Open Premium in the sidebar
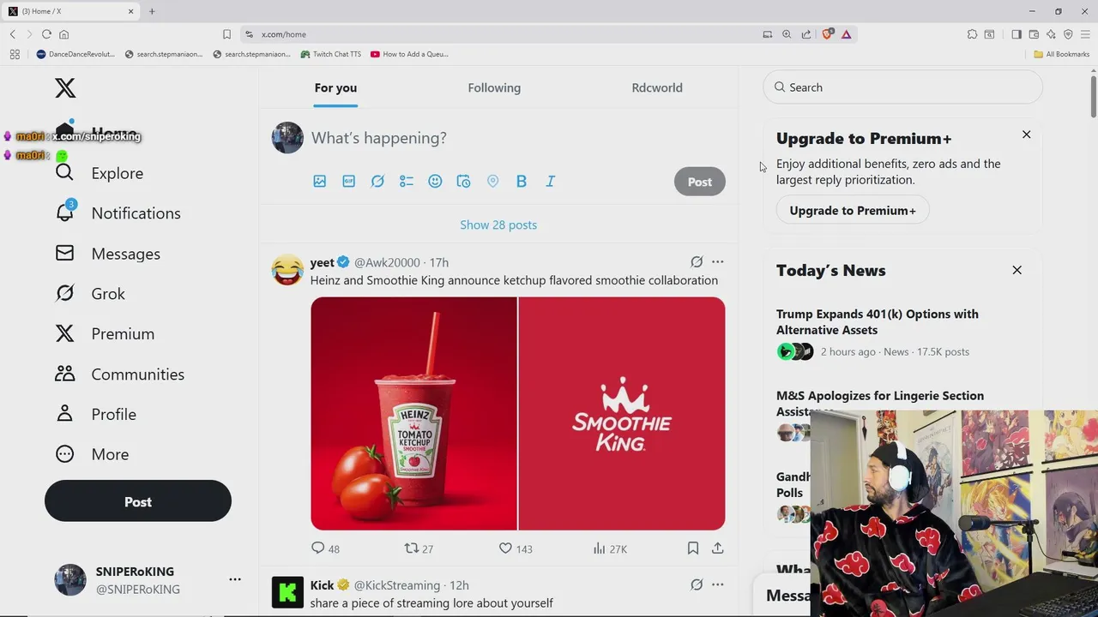1098x617 pixels. (105, 334)
